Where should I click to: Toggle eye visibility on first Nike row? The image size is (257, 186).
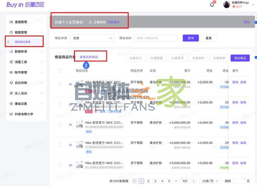[70, 84]
